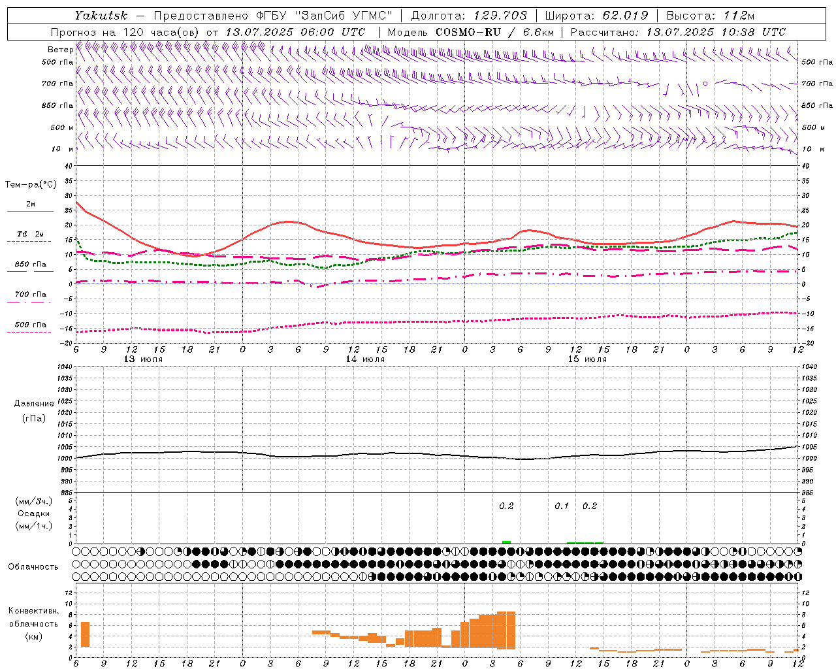Viewport: 836px width, 669px height.
Task: Click the Осадки precipitation label
Action: click(34, 514)
